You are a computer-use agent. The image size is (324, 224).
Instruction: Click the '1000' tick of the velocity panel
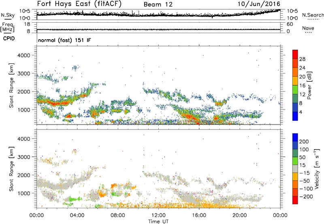[x=24, y=193]
